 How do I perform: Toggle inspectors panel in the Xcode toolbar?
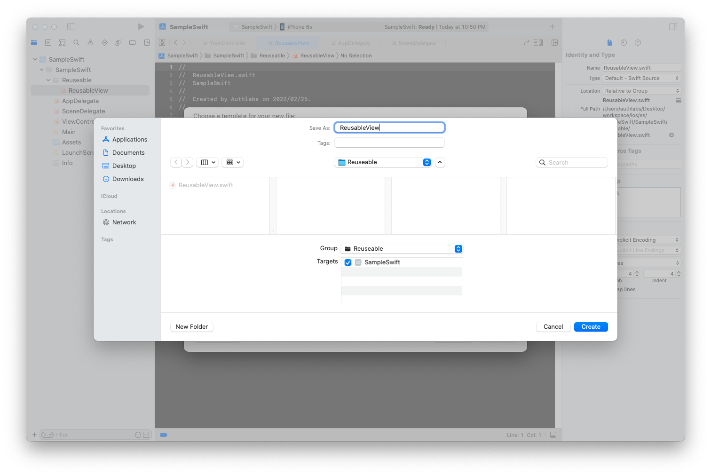pos(673,27)
